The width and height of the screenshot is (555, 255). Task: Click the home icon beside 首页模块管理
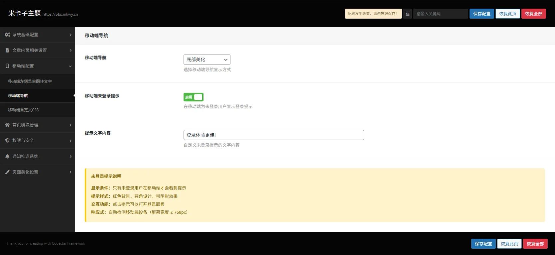click(x=7, y=125)
